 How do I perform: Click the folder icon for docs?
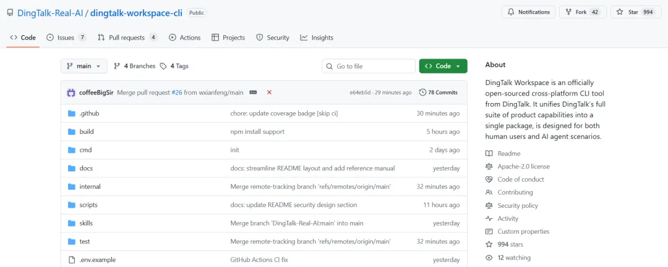[72, 168]
